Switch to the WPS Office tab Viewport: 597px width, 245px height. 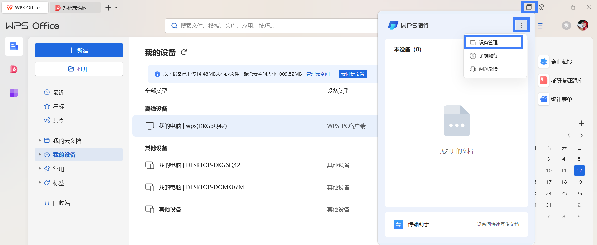[25, 7]
